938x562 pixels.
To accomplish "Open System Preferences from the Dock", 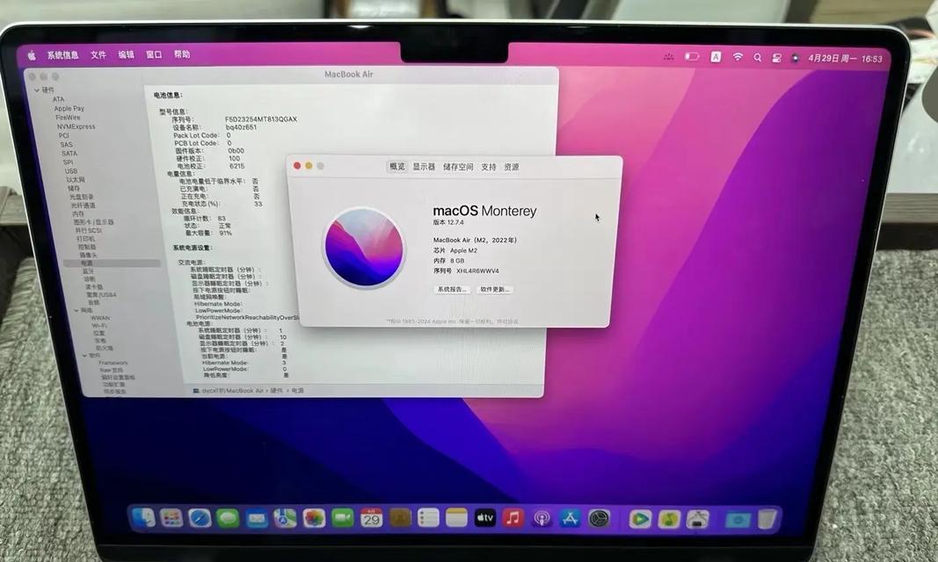I will [599, 518].
